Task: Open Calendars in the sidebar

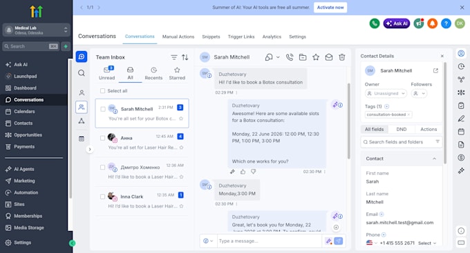Action: pos(24,112)
